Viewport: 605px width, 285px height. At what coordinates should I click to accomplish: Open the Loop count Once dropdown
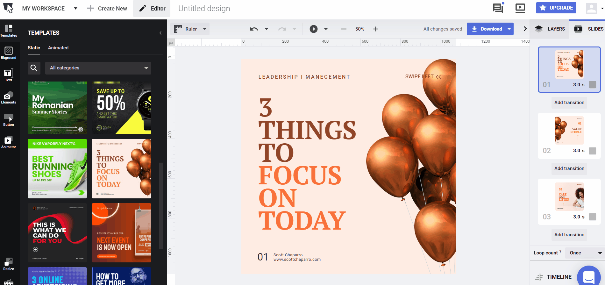[x=585, y=253]
